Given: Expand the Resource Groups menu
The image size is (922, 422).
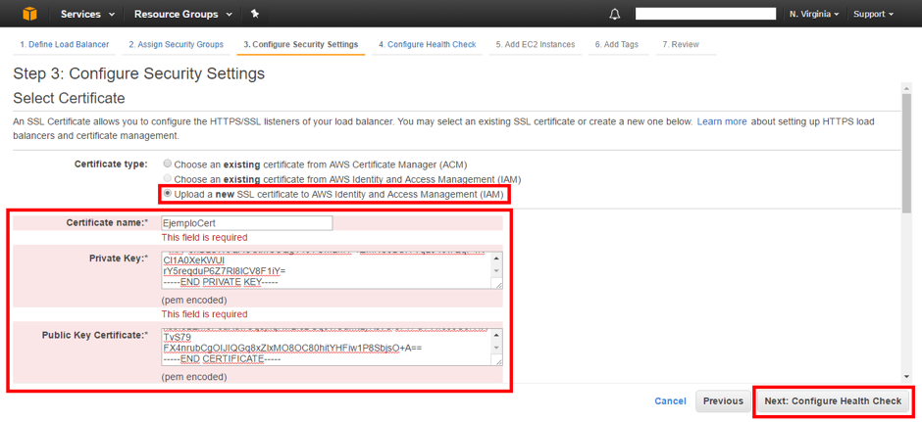Looking at the screenshot, I should [x=182, y=14].
